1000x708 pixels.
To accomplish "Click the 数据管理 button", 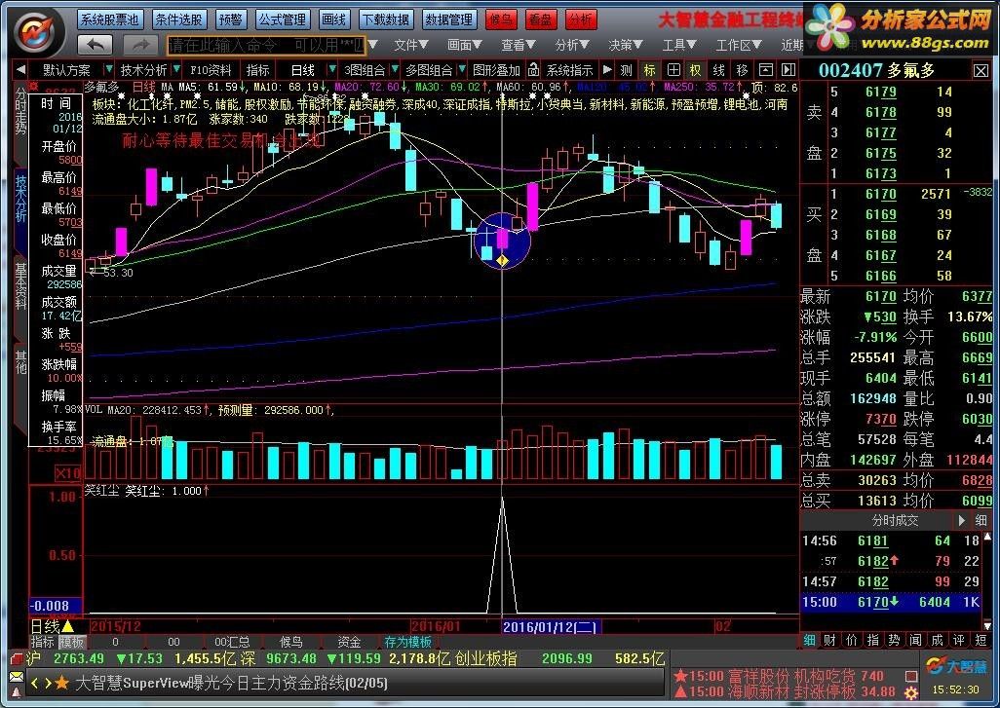I will [x=449, y=19].
